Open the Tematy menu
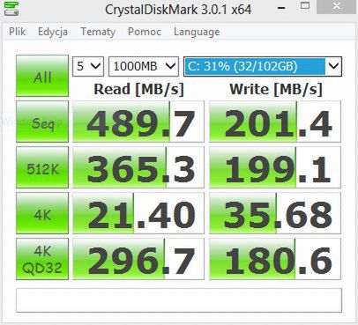Viewport: 358px width, 325px height. coord(98,32)
